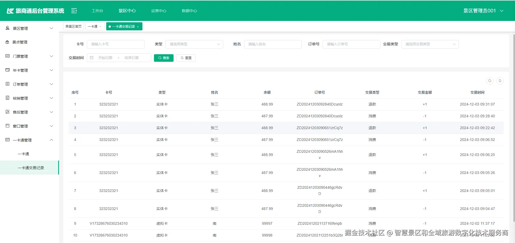Click the 重置 button

(x=186, y=58)
